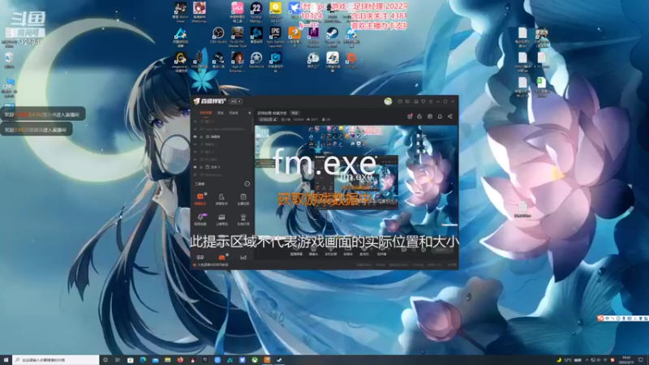Screen dimensions: 649x365
Task: Open the hamburger menu in streaming app title bar
Action: (x=431, y=101)
